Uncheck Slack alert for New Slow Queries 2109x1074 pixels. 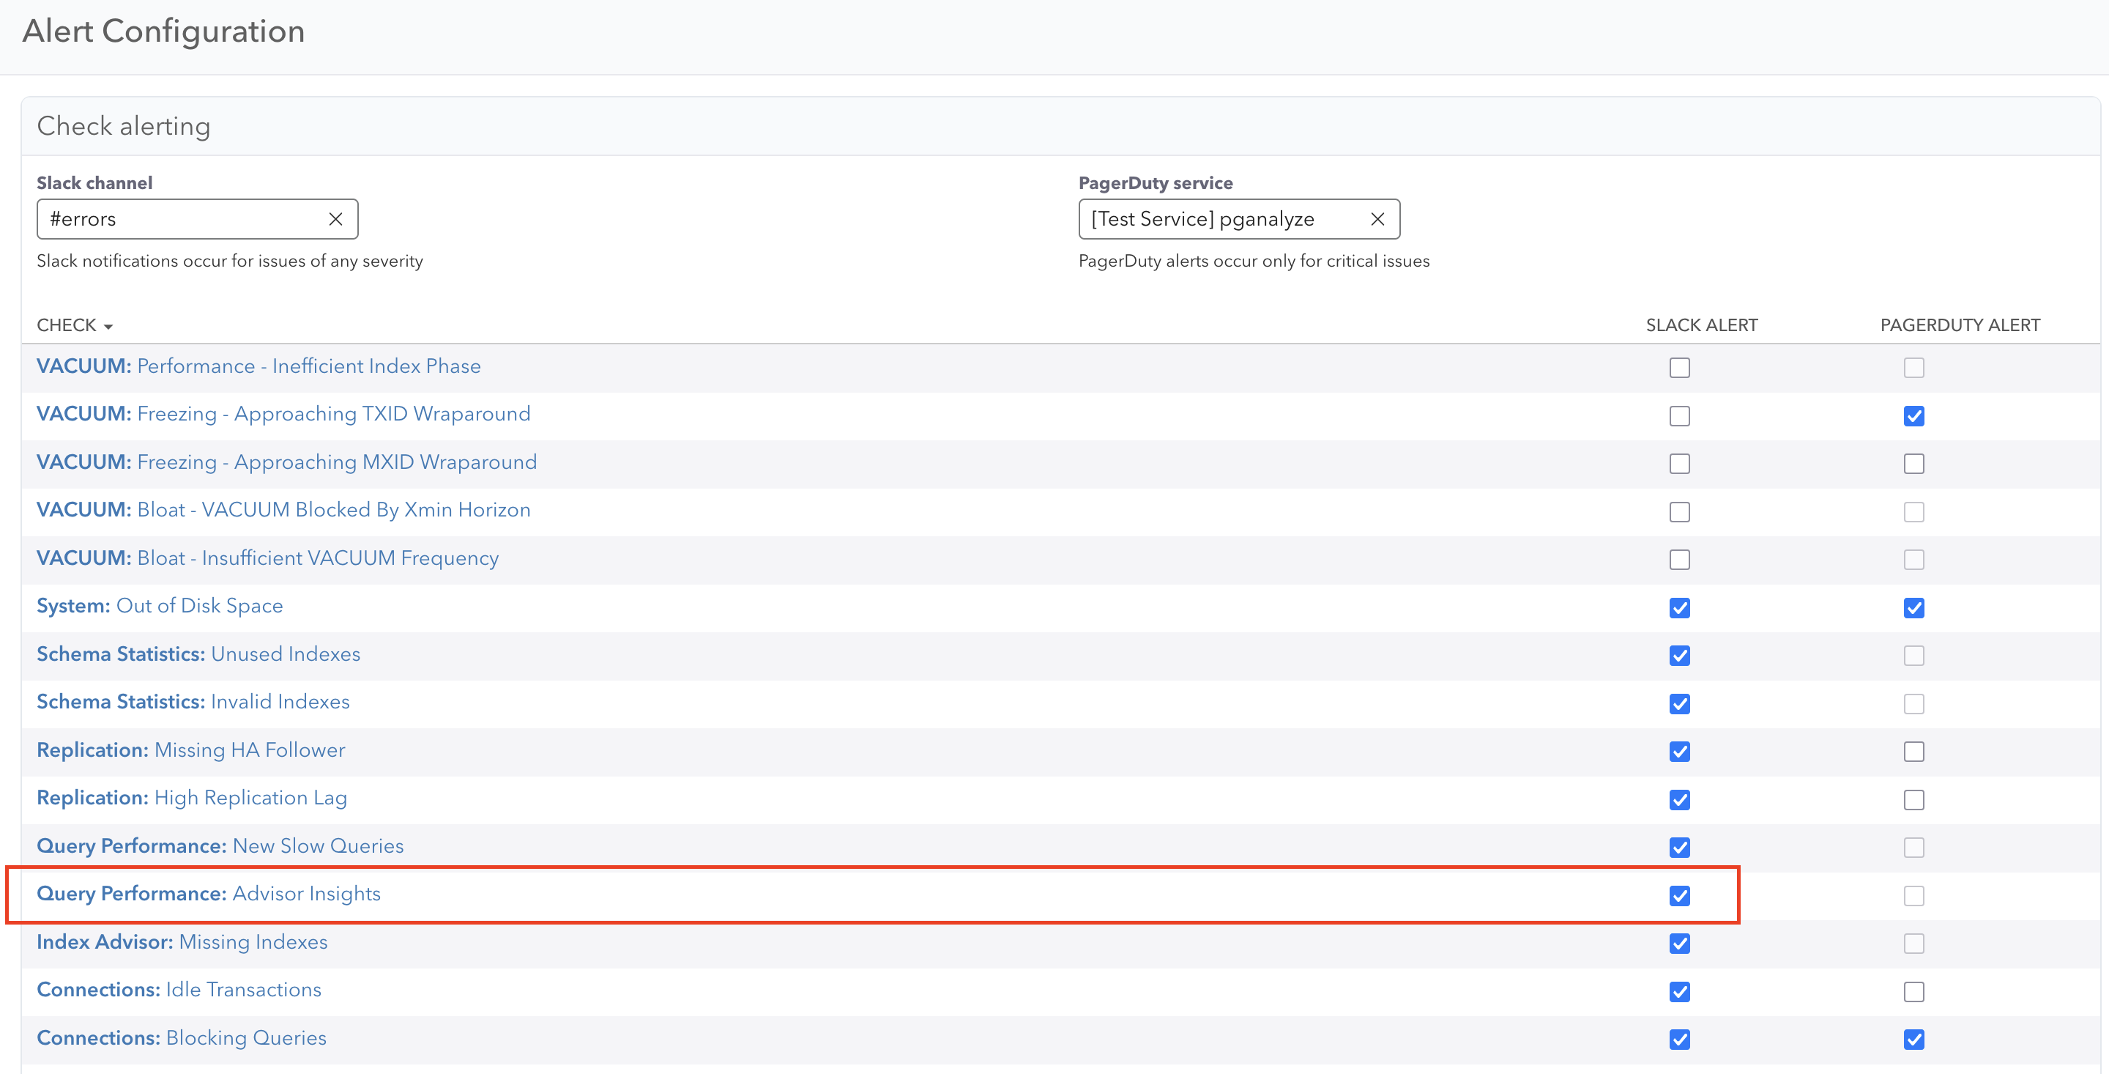[1680, 847]
